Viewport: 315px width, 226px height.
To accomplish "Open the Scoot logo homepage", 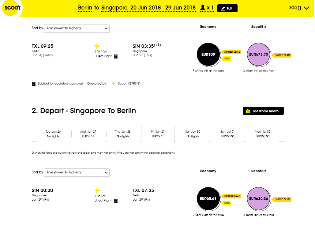I will click(12, 8).
